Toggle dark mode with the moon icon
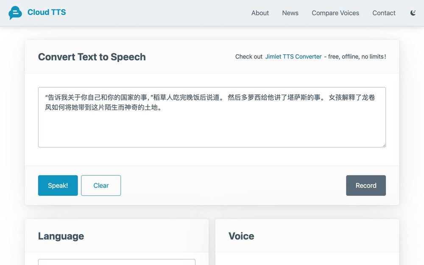Image resolution: width=424 pixels, height=265 pixels. (413, 13)
